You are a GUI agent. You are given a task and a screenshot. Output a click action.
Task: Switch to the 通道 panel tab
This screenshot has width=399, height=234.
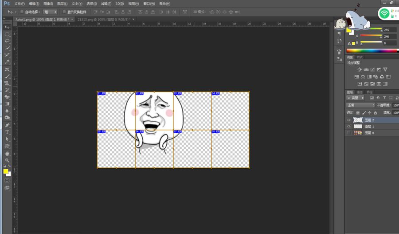360,92
